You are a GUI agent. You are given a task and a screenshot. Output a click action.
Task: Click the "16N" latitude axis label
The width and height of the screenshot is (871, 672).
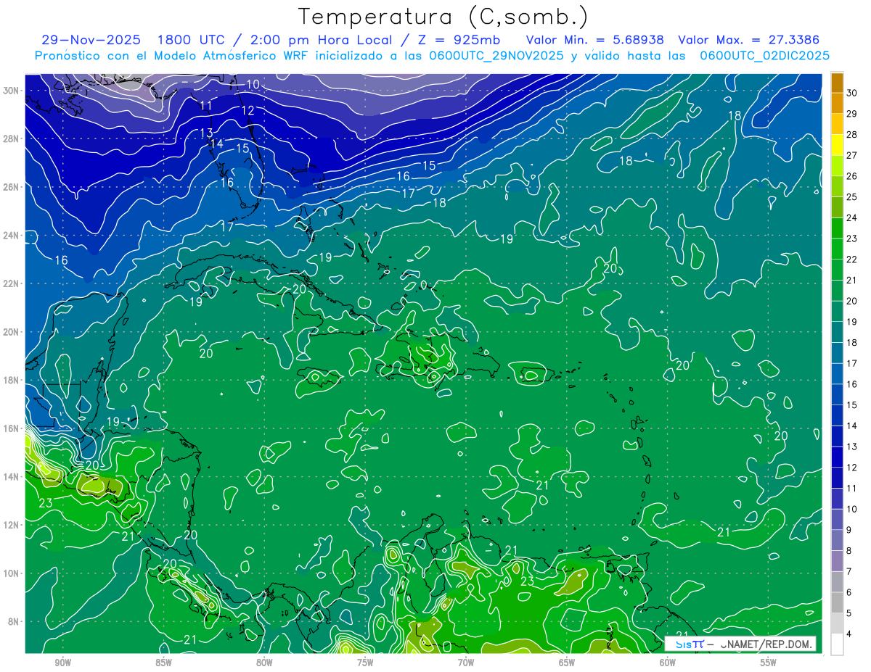click(11, 428)
